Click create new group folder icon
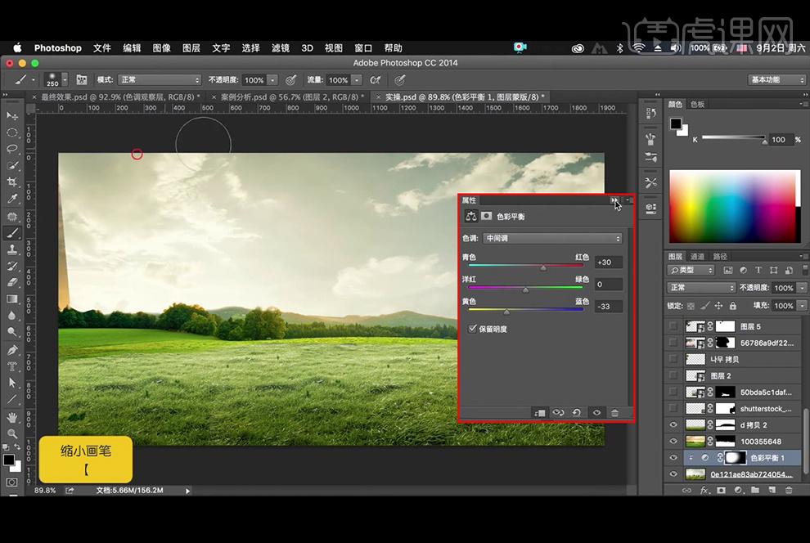The width and height of the screenshot is (810, 543). point(755,490)
